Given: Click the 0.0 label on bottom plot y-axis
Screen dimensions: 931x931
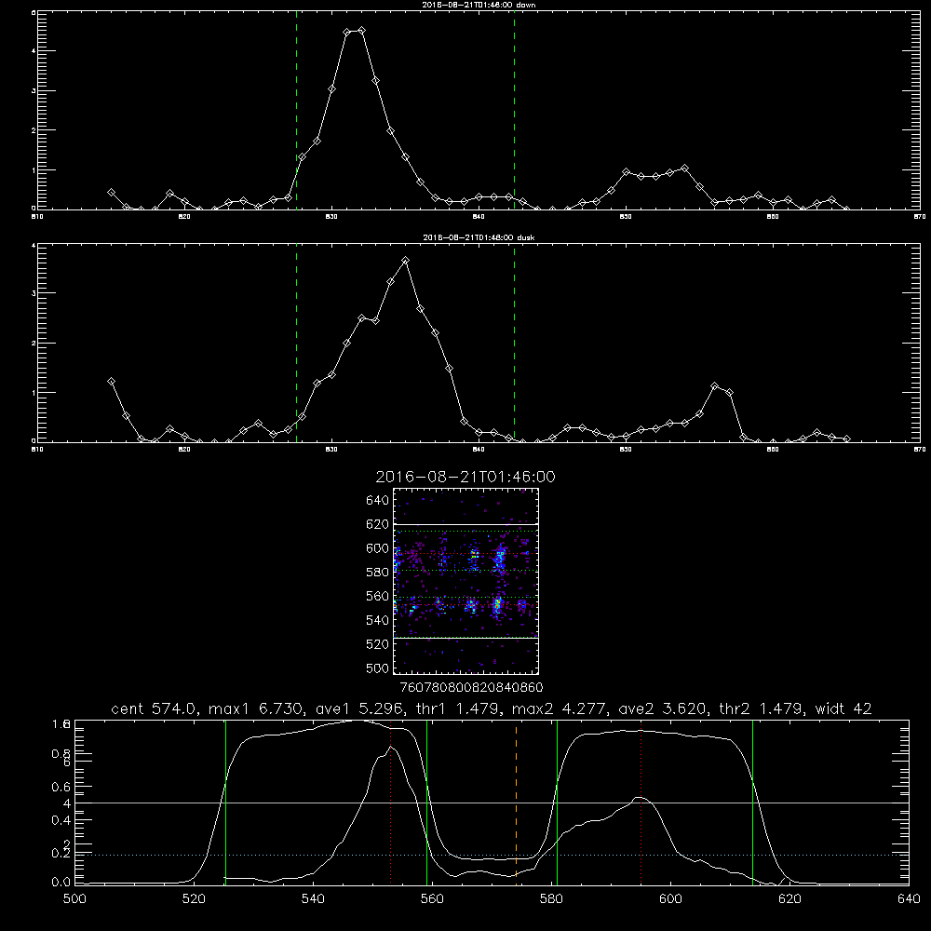Looking at the screenshot, I should tap(61, 883).
